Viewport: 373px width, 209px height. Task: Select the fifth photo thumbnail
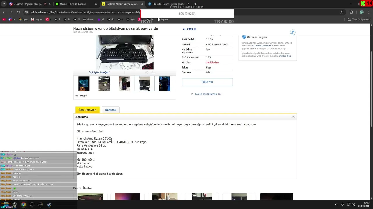pyautogui.click(x=165, y=84)
